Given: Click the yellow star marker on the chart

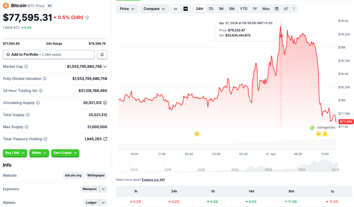Looking at the screenshot, I should tap(197, 134).
